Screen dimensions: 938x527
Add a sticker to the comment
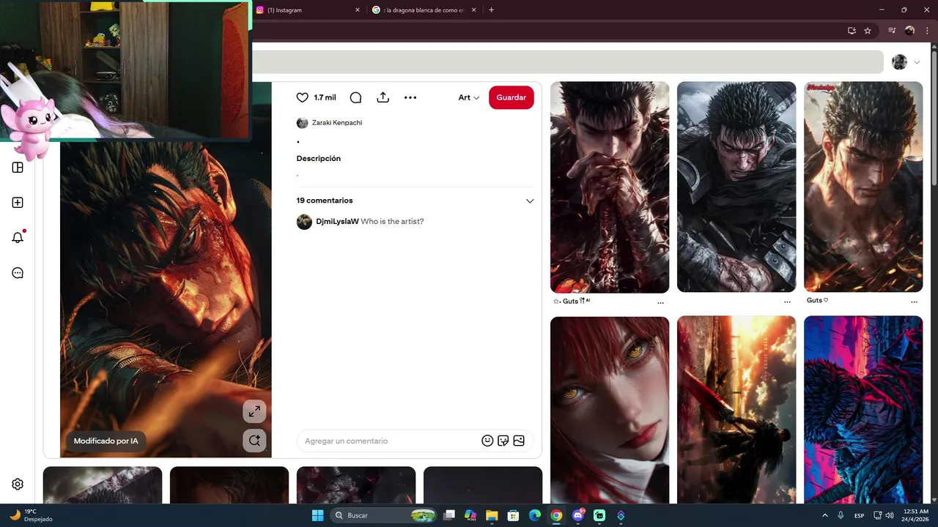(x=503, y=441)
